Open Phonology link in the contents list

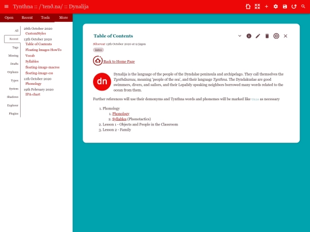(121, 114)
